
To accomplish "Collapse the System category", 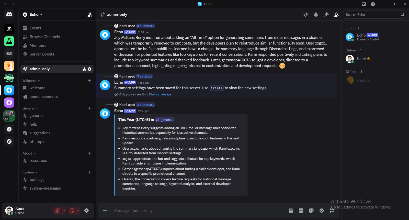I will coord(30,172).
